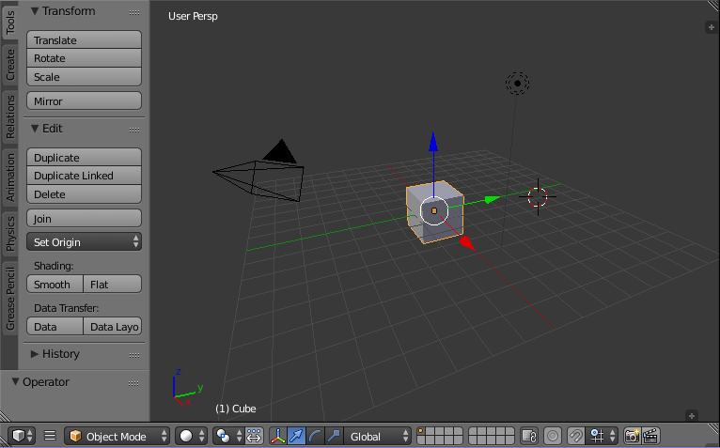Screen dimensions: 720x448
Task: Click the OpenGL render image camera icon
Action: [x=633, y=436]
